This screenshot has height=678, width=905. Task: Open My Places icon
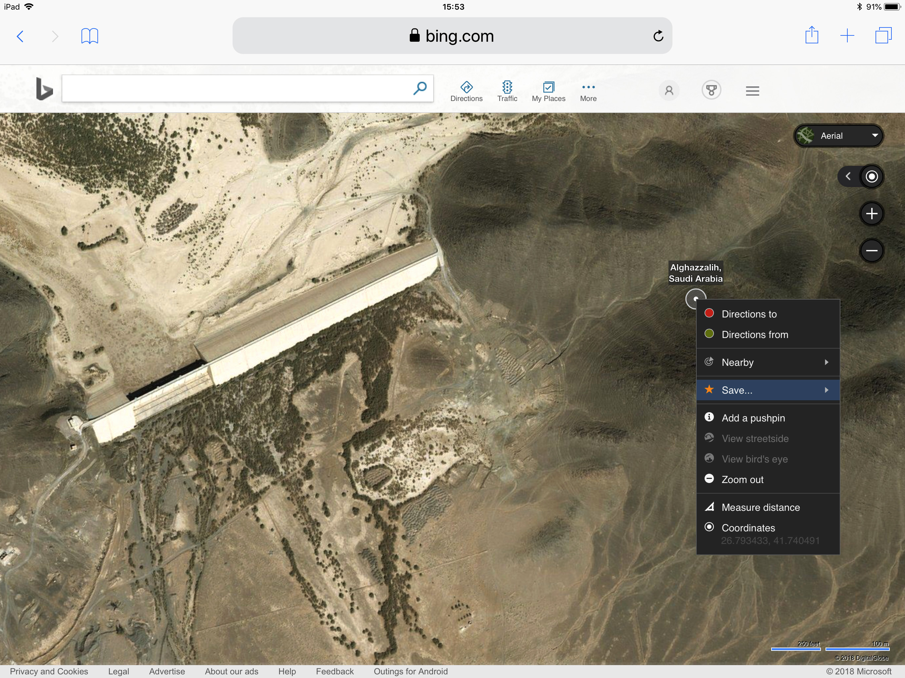[548, 87]
